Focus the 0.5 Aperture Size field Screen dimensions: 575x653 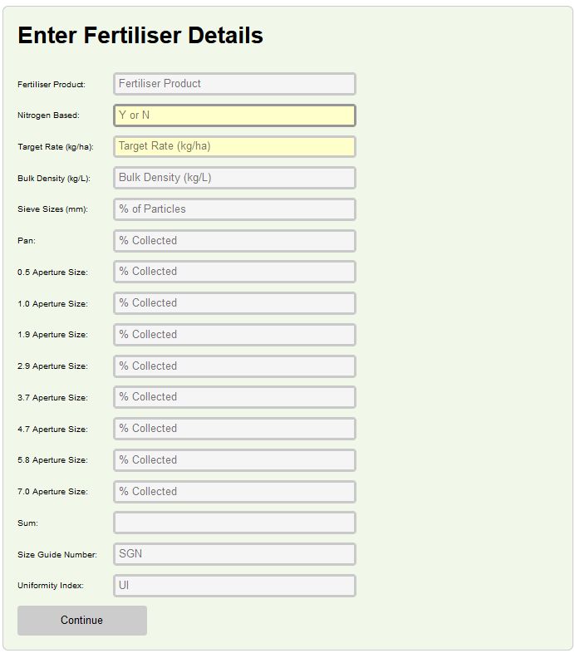[234, 272]
